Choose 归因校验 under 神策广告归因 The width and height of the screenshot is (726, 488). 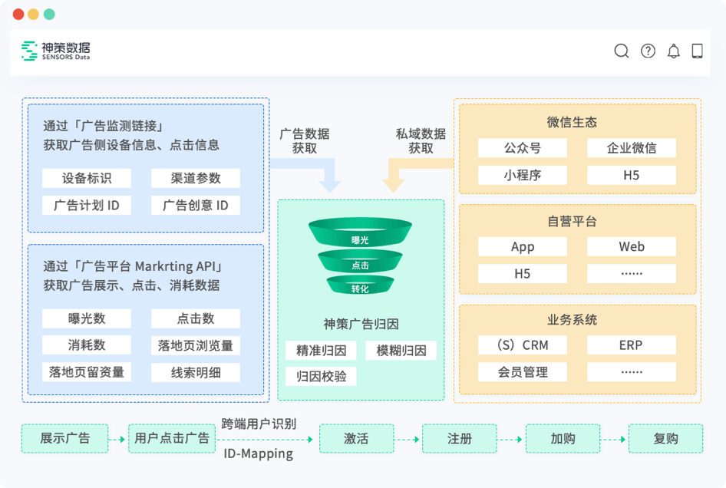pos(321,377)
